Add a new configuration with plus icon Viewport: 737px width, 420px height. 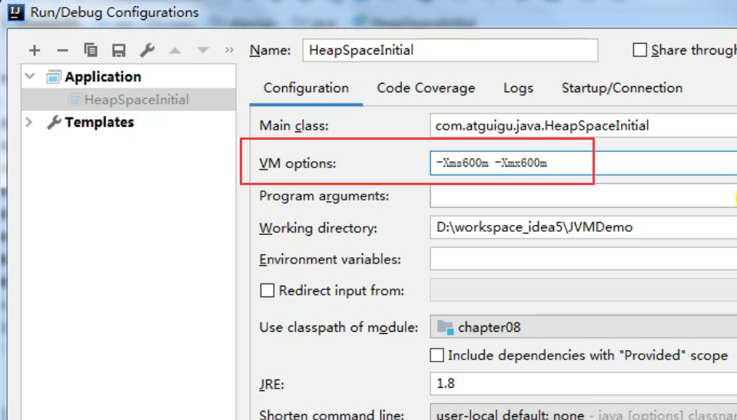(35, 50)
